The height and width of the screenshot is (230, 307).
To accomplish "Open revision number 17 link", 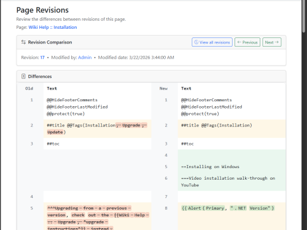I will point(42,58).
